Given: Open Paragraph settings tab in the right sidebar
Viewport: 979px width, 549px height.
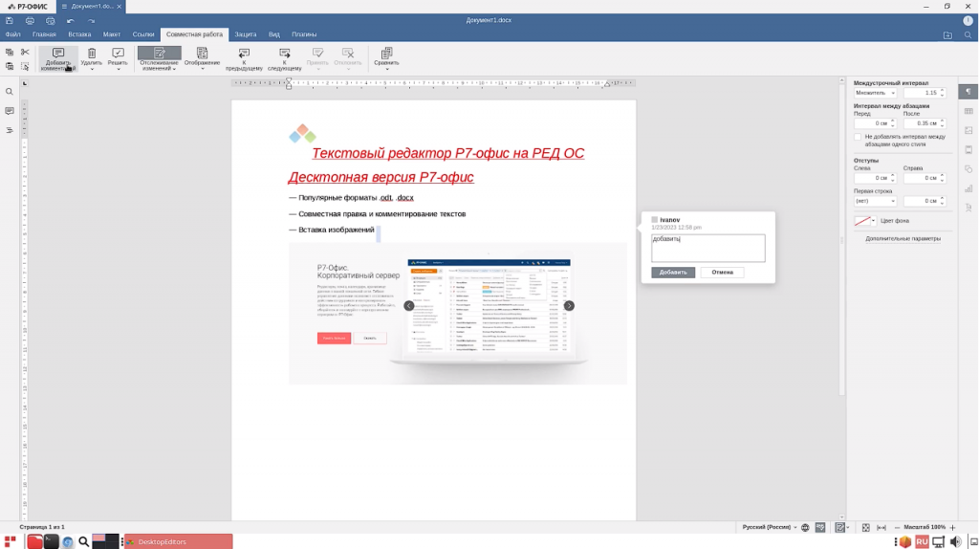Looking at the screenshot, I should [x=968, y=92].
